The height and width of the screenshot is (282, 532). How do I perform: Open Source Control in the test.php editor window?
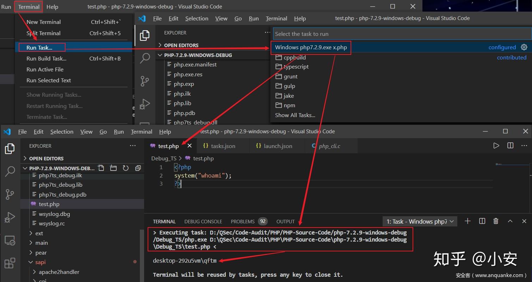pyautogui.click(x=10, y=194)
